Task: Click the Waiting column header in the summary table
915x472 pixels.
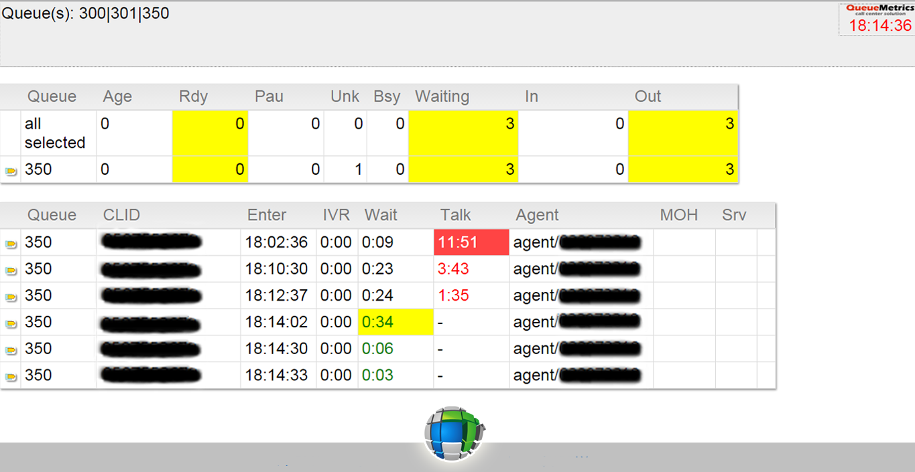Action: click(x=442, y=96)
